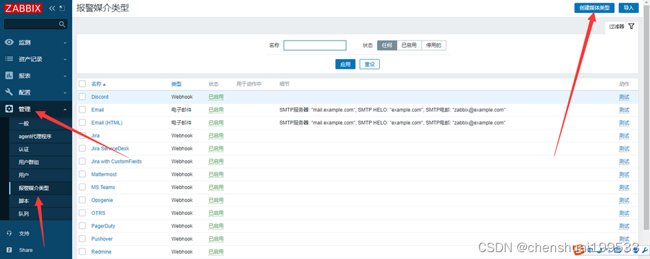Check the Opsgenie row checkbox

click(82, 200)
